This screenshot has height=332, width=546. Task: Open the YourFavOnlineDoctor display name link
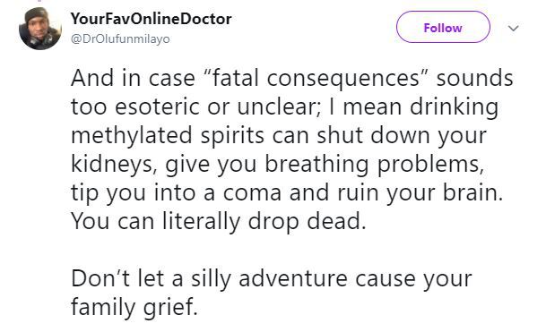151,19
